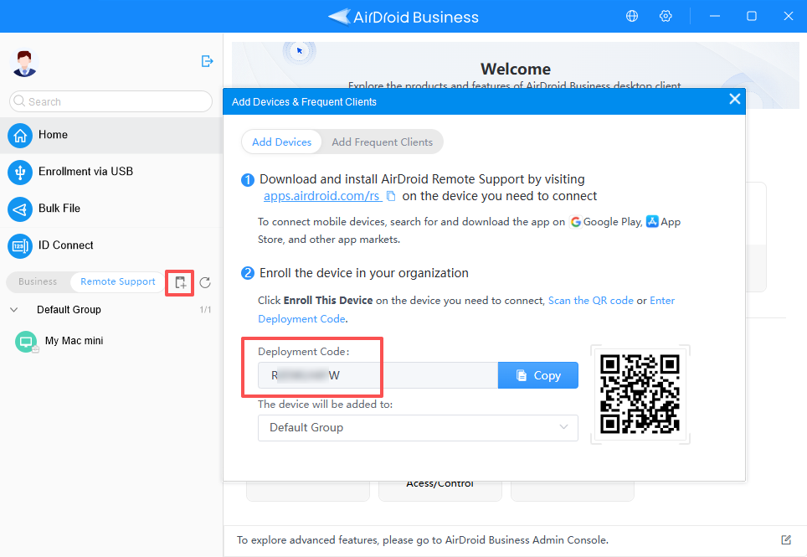Screen dimensions: 807x557
Task: Open ID Connect section
Action: [x=111, y=246]
